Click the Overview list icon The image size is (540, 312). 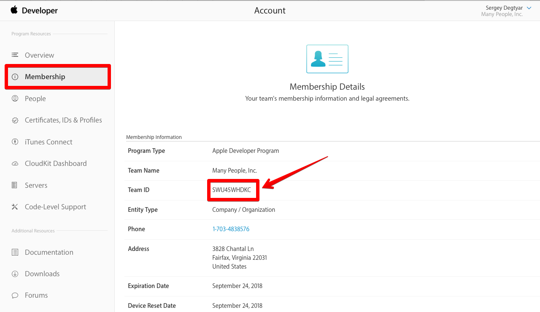pos(15,55)
